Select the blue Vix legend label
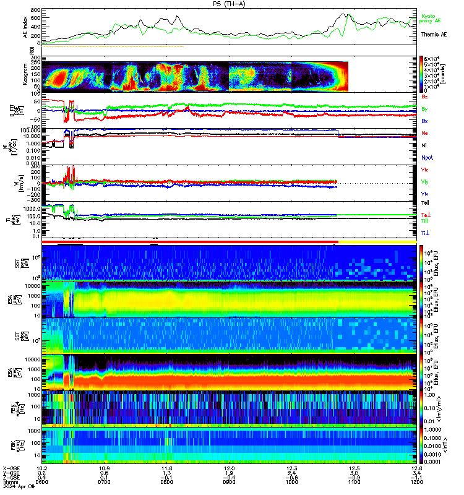Screen dimensions: 464x495 pyautogui.click(x=424, y=194)
